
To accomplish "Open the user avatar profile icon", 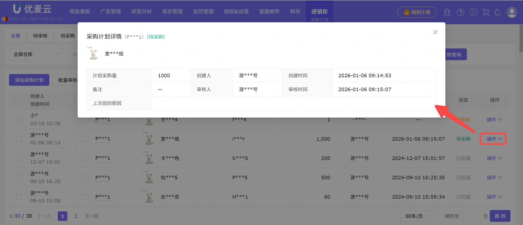I will coord(512,12).
